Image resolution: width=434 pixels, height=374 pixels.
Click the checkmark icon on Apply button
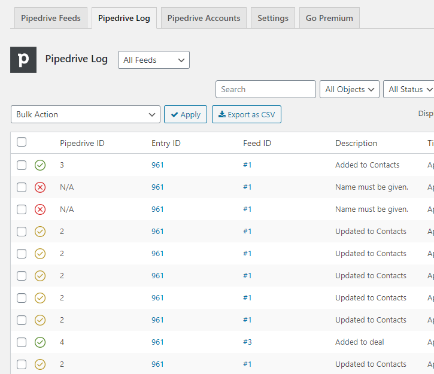(174, 114)
